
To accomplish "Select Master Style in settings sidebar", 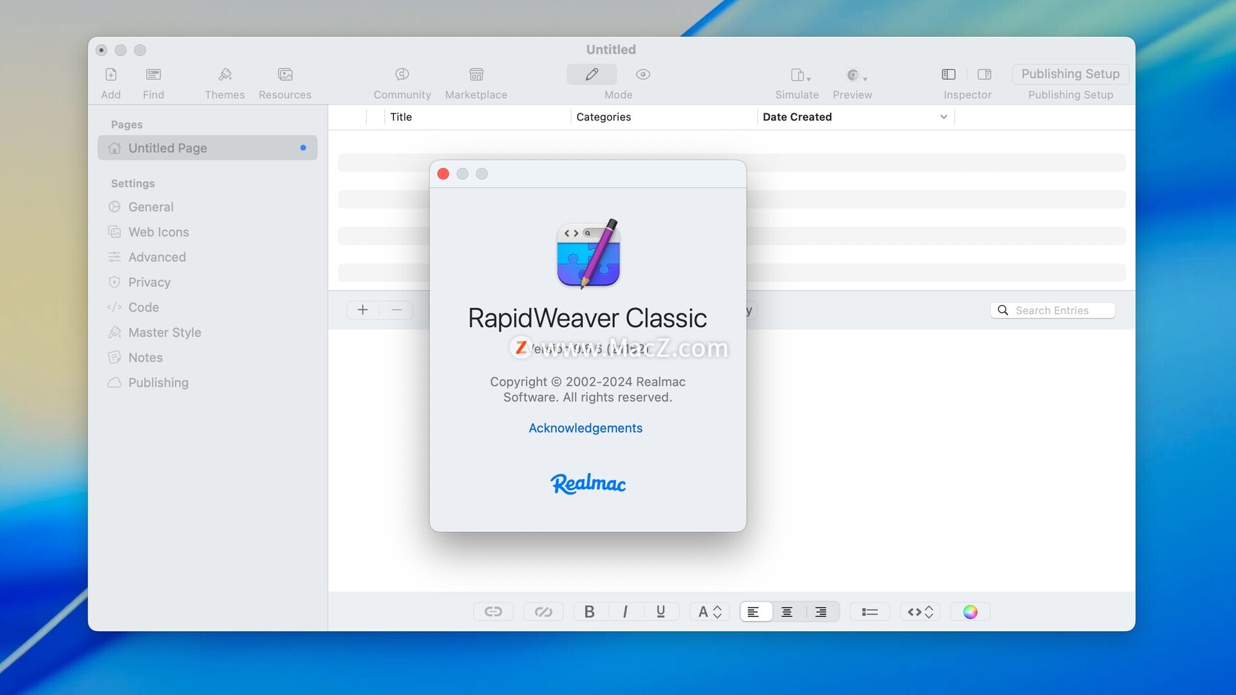I will (165, 333).
